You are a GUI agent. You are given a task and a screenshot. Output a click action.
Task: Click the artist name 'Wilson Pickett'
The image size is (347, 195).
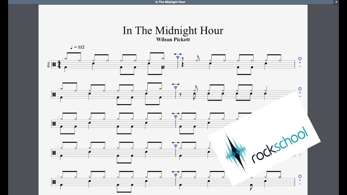coord(173,40)
